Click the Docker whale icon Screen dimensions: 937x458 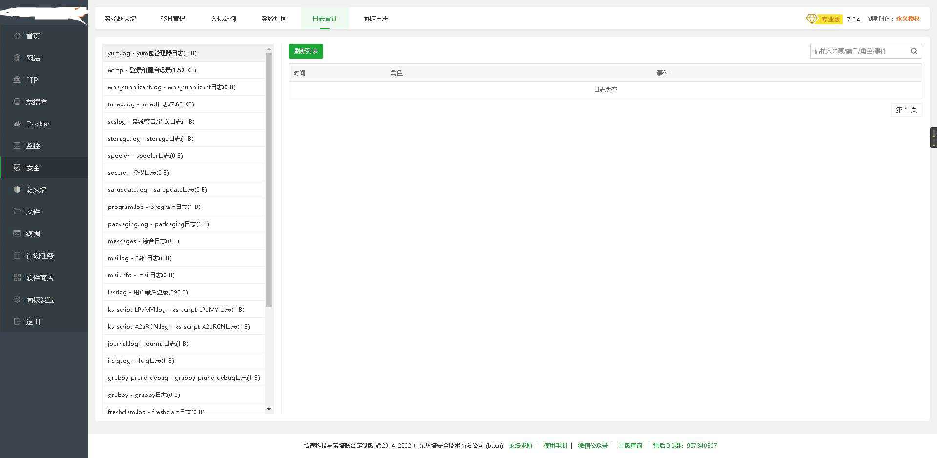point(17,124)
